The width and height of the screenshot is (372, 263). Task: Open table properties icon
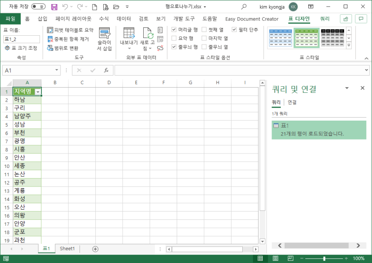coord(160,30)
